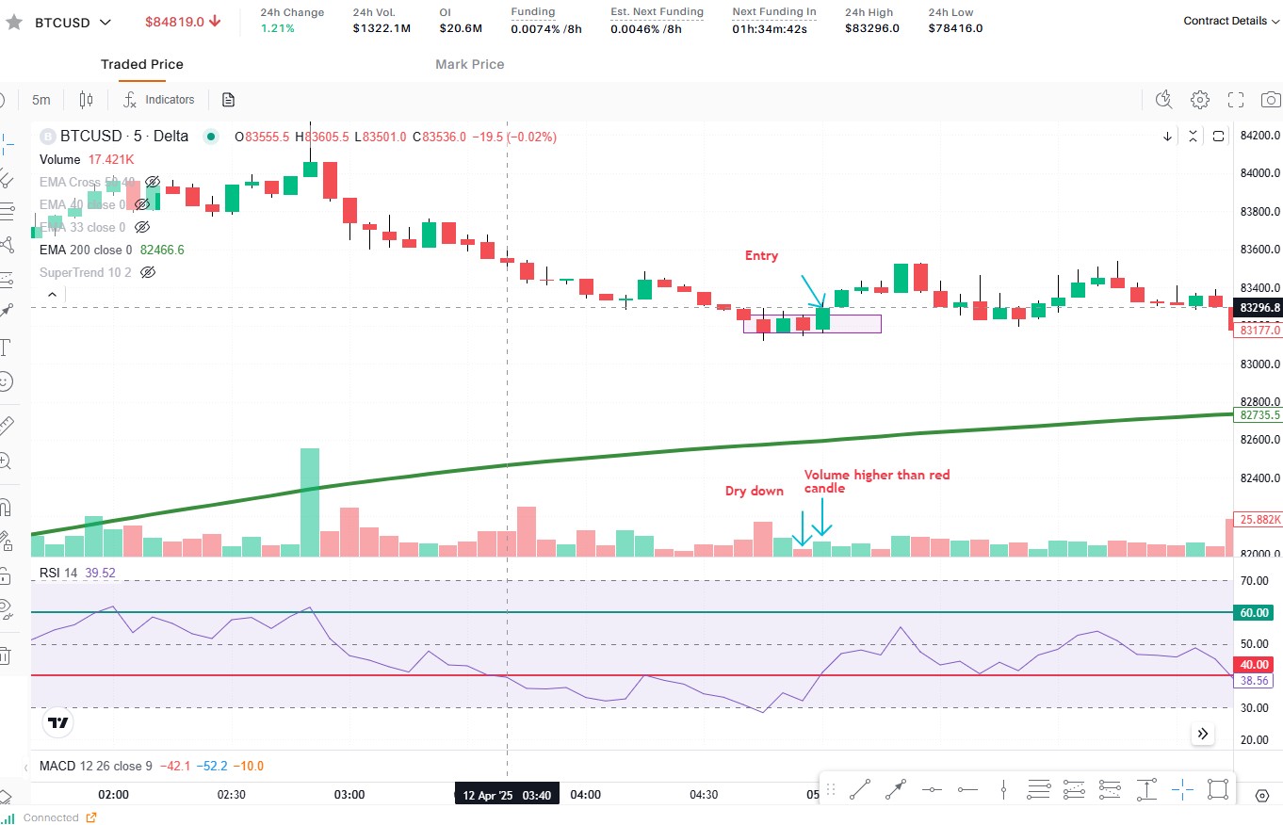Click the candlestick chart style icon
The height and width of the screenshot is (825, 1283).
pos(87,100)
